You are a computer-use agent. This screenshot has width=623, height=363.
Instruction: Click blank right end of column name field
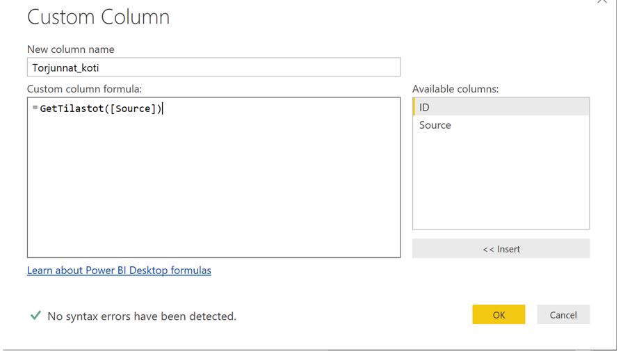pos(313,67)
